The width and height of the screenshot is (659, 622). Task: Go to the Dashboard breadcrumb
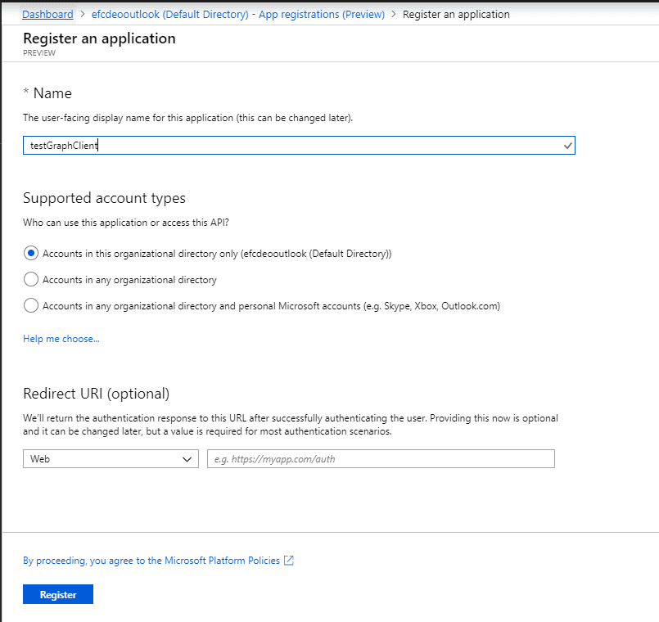(x=47, y=14)
